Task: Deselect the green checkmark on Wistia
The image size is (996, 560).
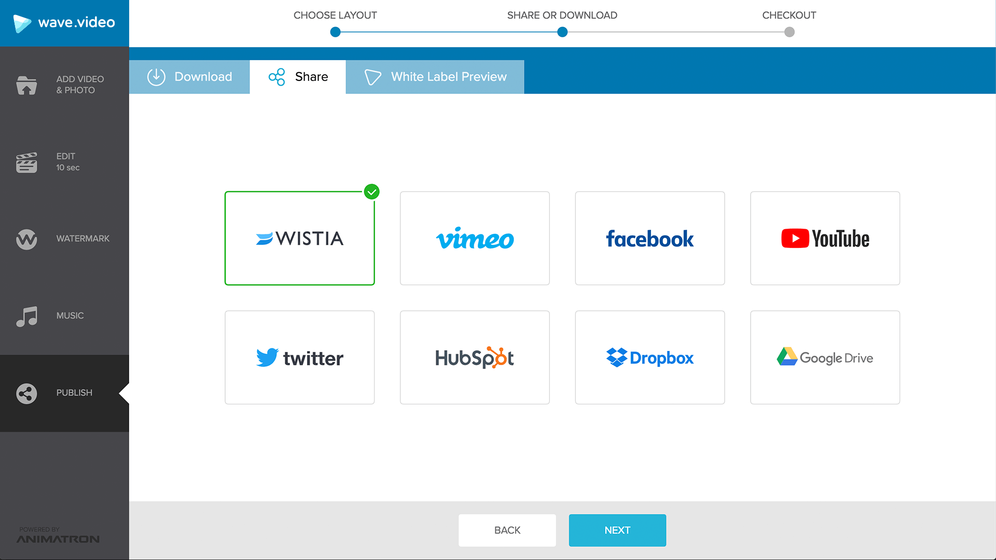Action: point(371,192)
